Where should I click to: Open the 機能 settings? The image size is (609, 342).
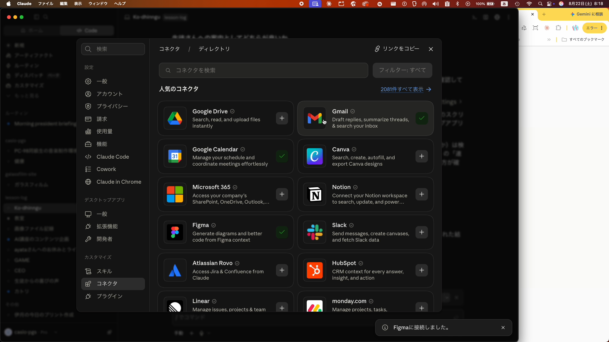point(113,144)
